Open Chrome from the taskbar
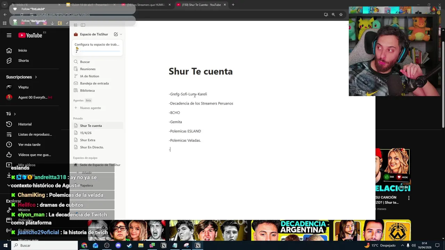The height and width of the screenshot is (250, 445). (x=84, y=245)
